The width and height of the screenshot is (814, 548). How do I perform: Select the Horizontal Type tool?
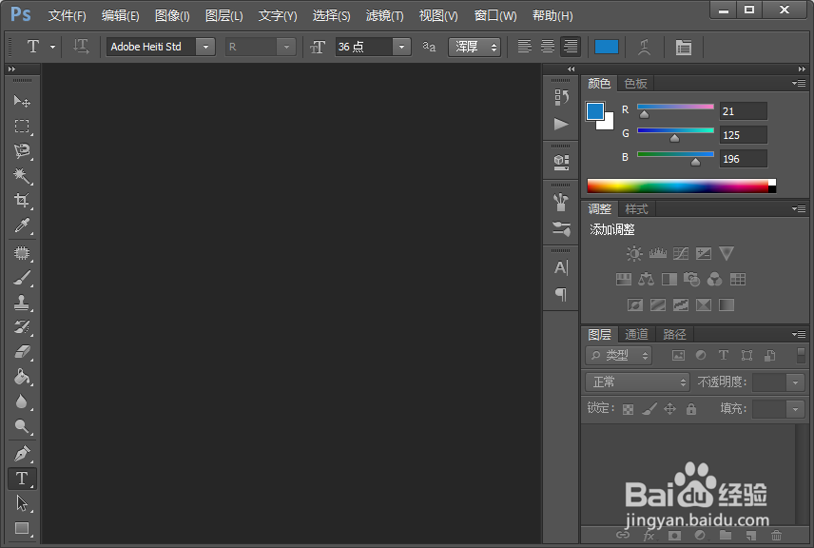tap(22, 479)
